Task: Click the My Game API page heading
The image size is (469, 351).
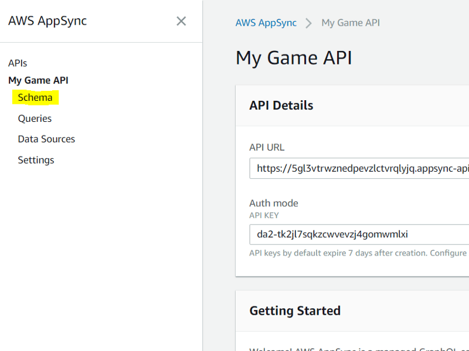Action: click(294, 58)
